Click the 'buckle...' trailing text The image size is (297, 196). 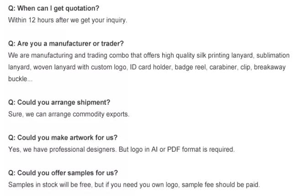(x=20, y=79)
